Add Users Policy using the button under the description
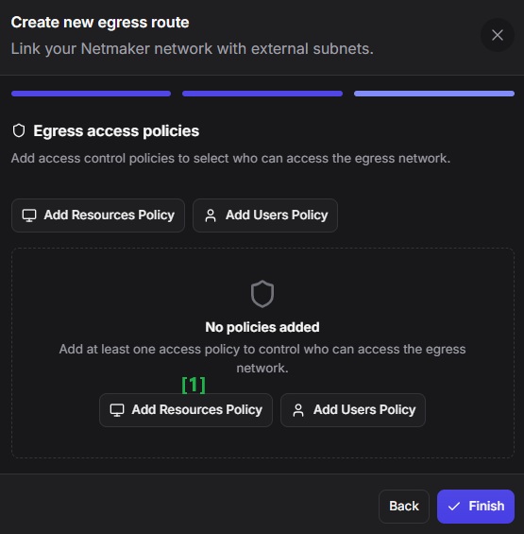Image resolution: width=524 pixels, height=534 pixels. [x=265, y=215]
